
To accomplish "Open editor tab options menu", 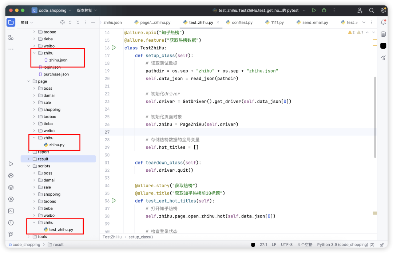I will pos(372,23).
